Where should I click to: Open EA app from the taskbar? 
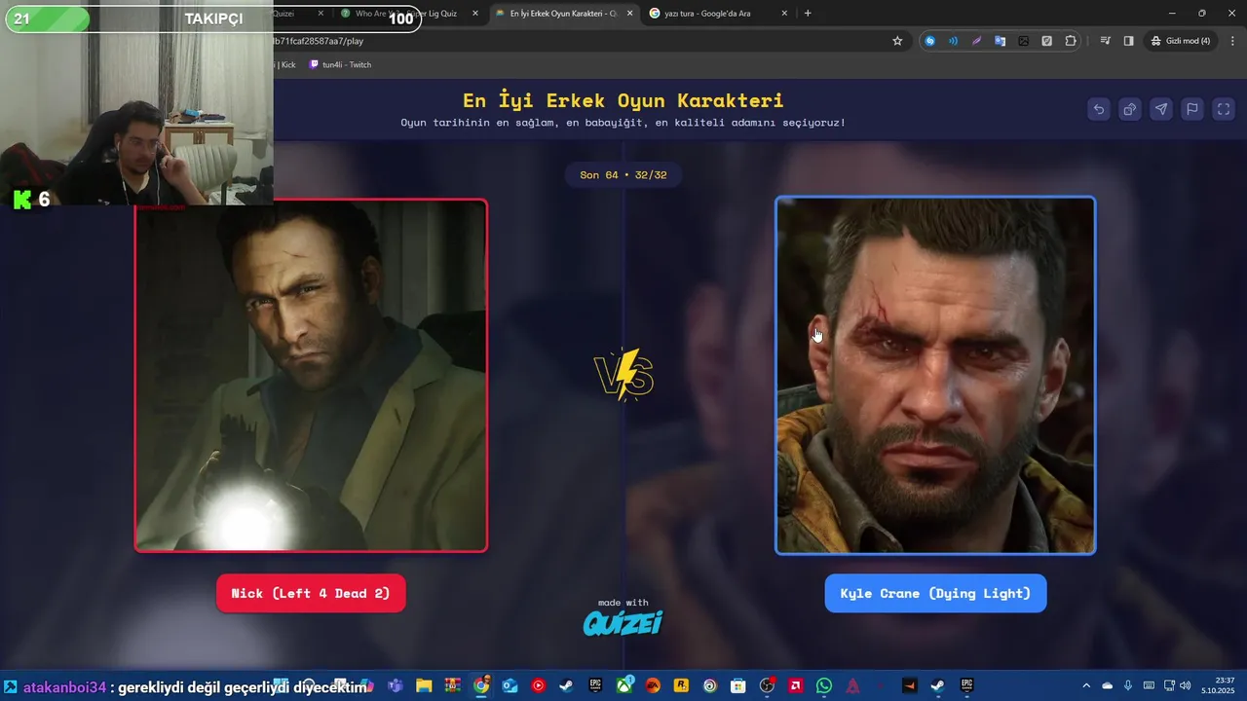652,685
